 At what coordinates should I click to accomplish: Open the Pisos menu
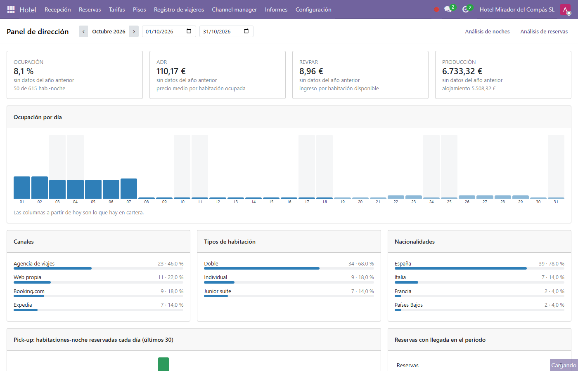click(140, 9)
